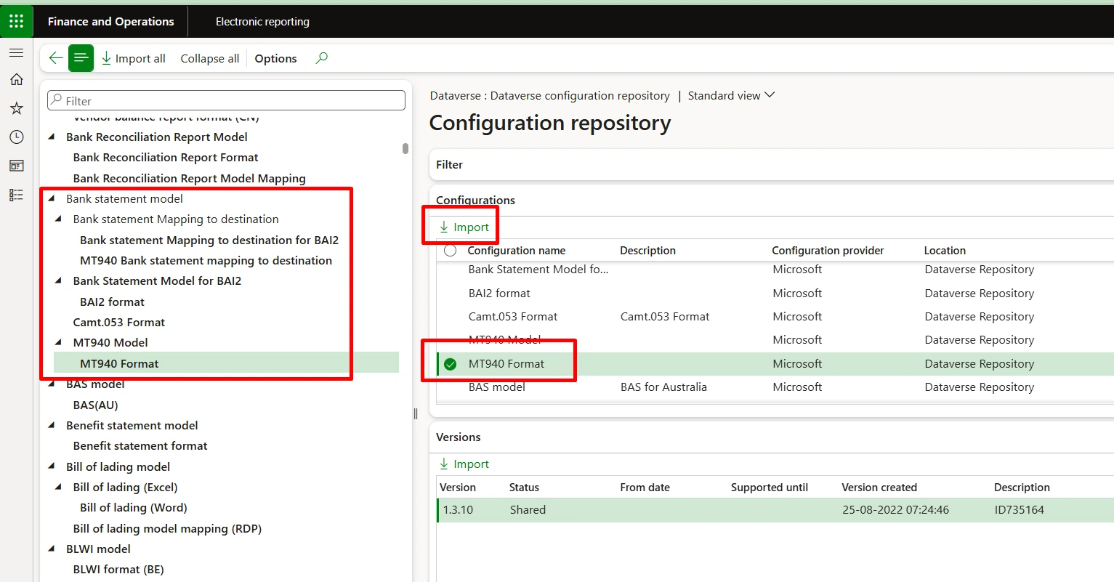The height and width of the screenshot is (582, 1114).
Task: Open Workspaces icon in sidebar
Action: click(x=16, y=166)
